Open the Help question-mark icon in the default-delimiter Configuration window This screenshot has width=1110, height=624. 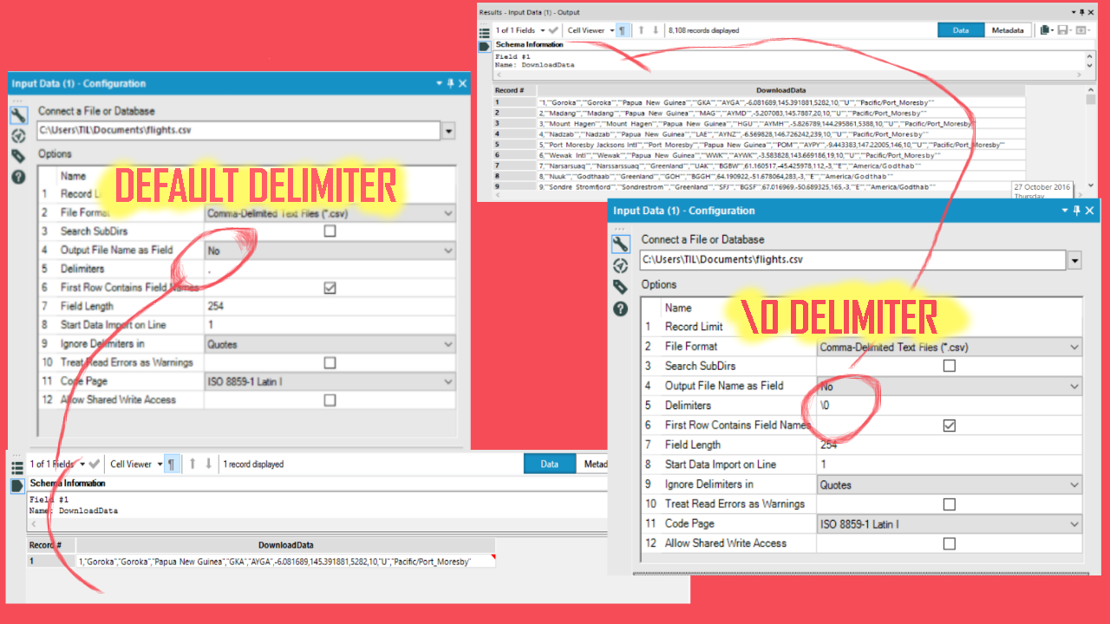[18, 177]
